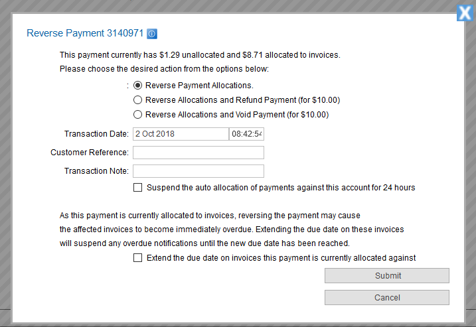476x327 pixels.
Task: Select Reverse Allocations and Void Payment
Action: click(138, 115)
